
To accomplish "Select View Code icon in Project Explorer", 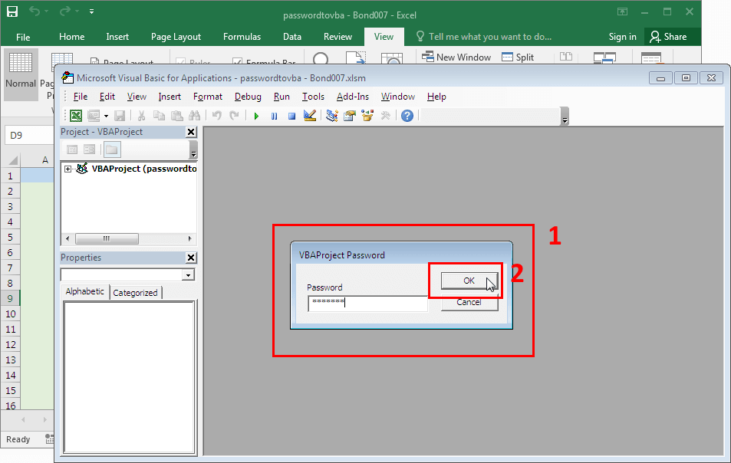I will (71, 149).
